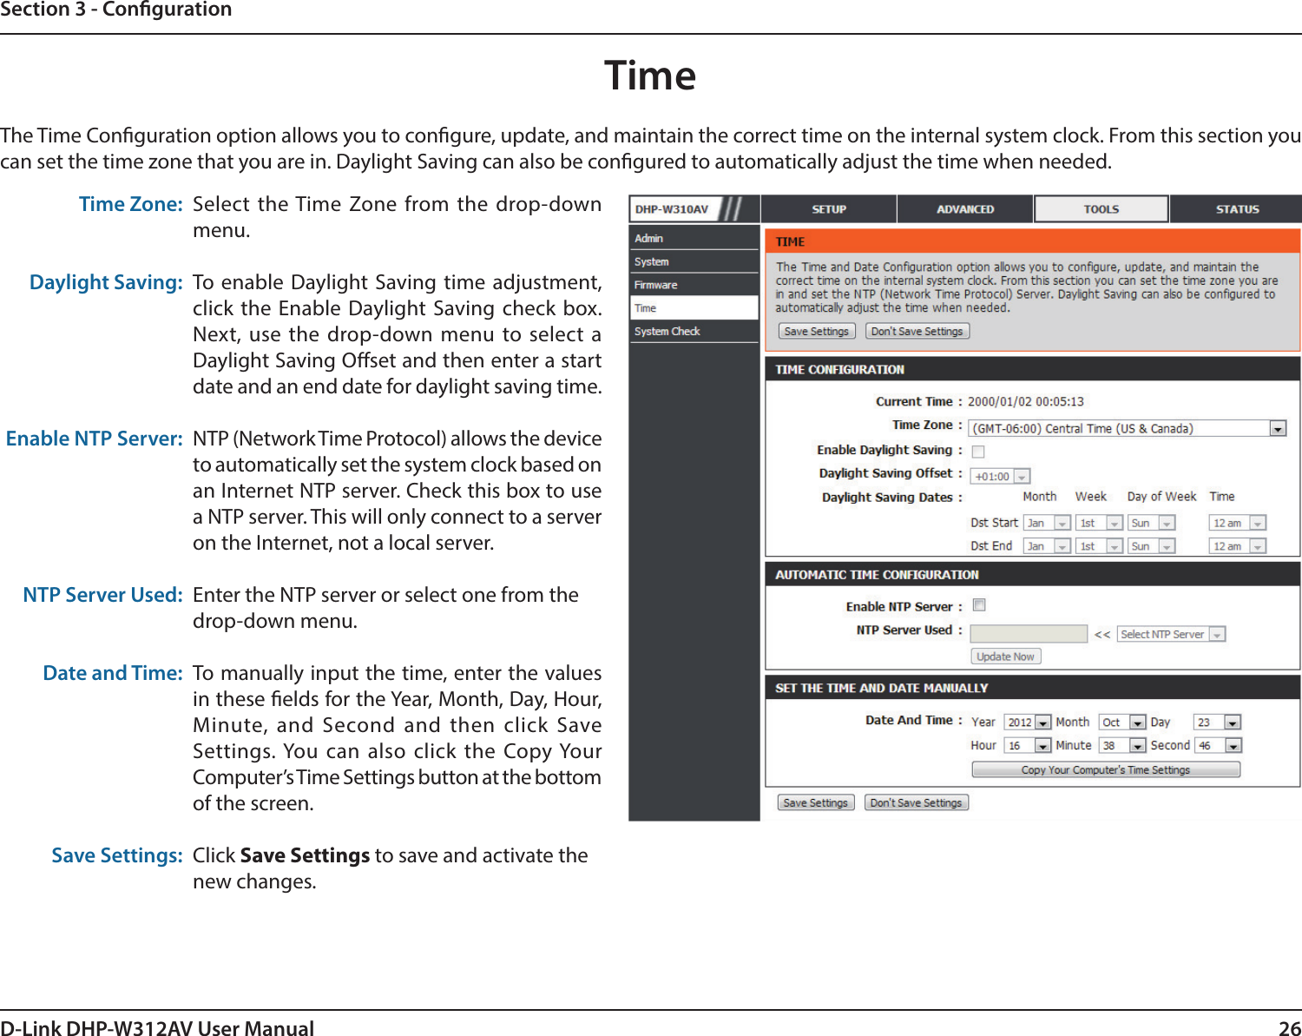
Task: Open the Dst End time dropdown
Action: 1237,546
